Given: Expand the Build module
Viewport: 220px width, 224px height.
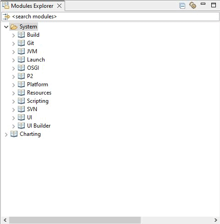Looking at the screenshot, I should click(14, 35).
